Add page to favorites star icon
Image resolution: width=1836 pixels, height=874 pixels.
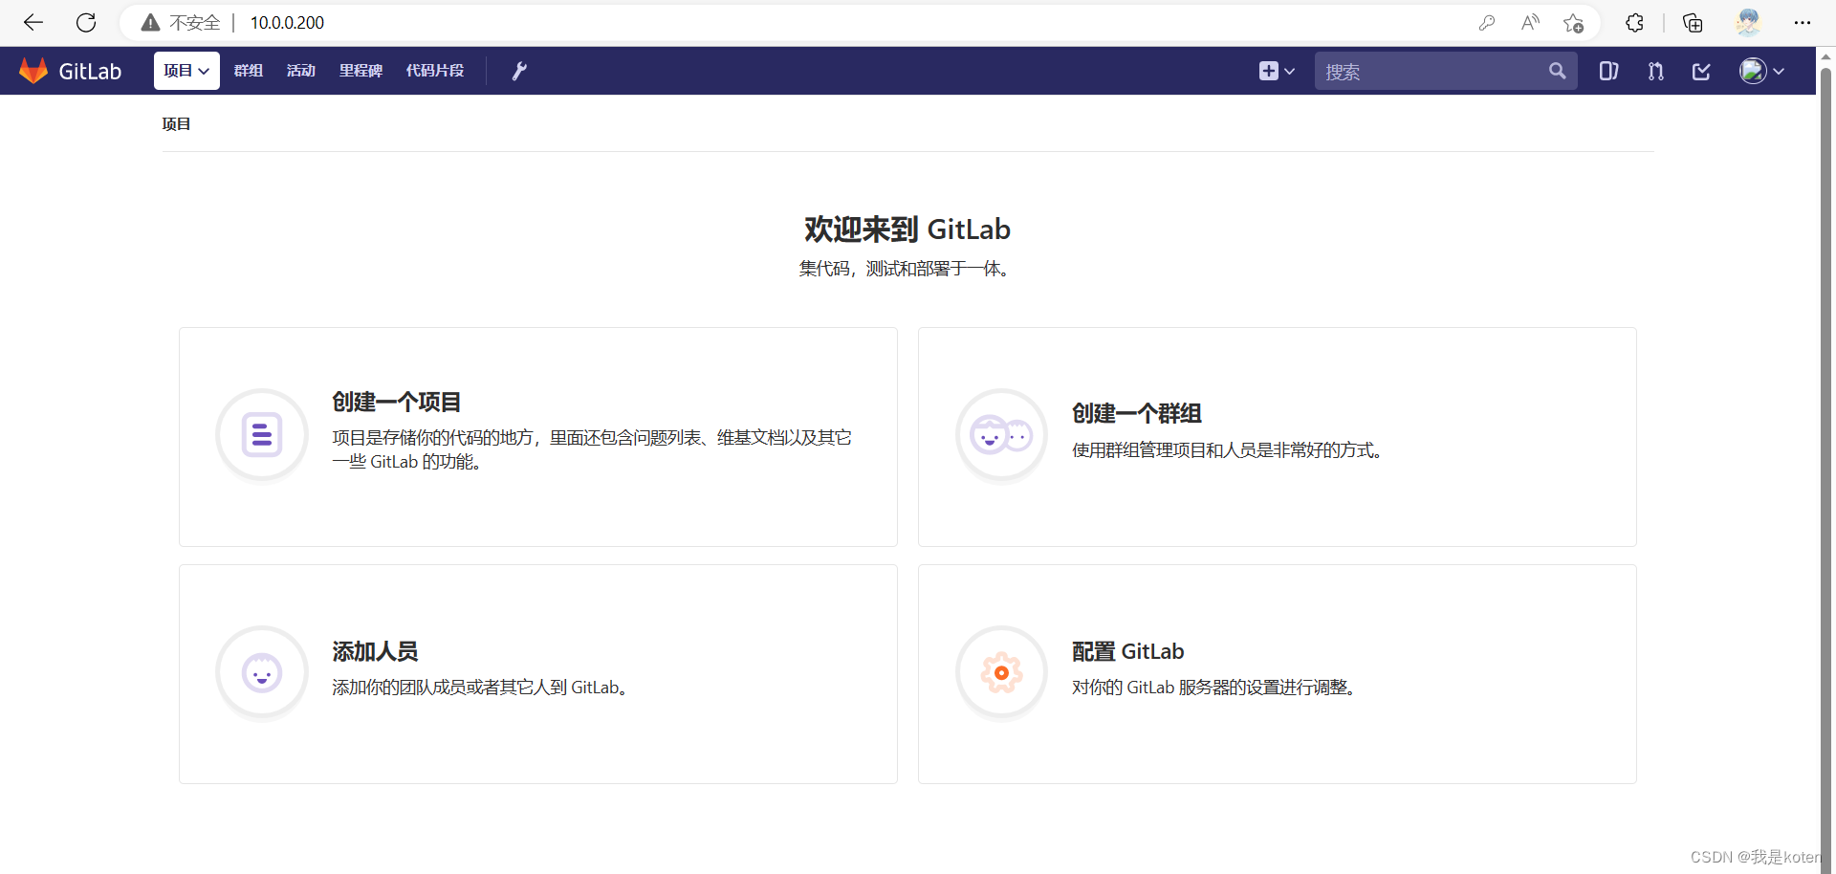click(x=1573, y=22)
